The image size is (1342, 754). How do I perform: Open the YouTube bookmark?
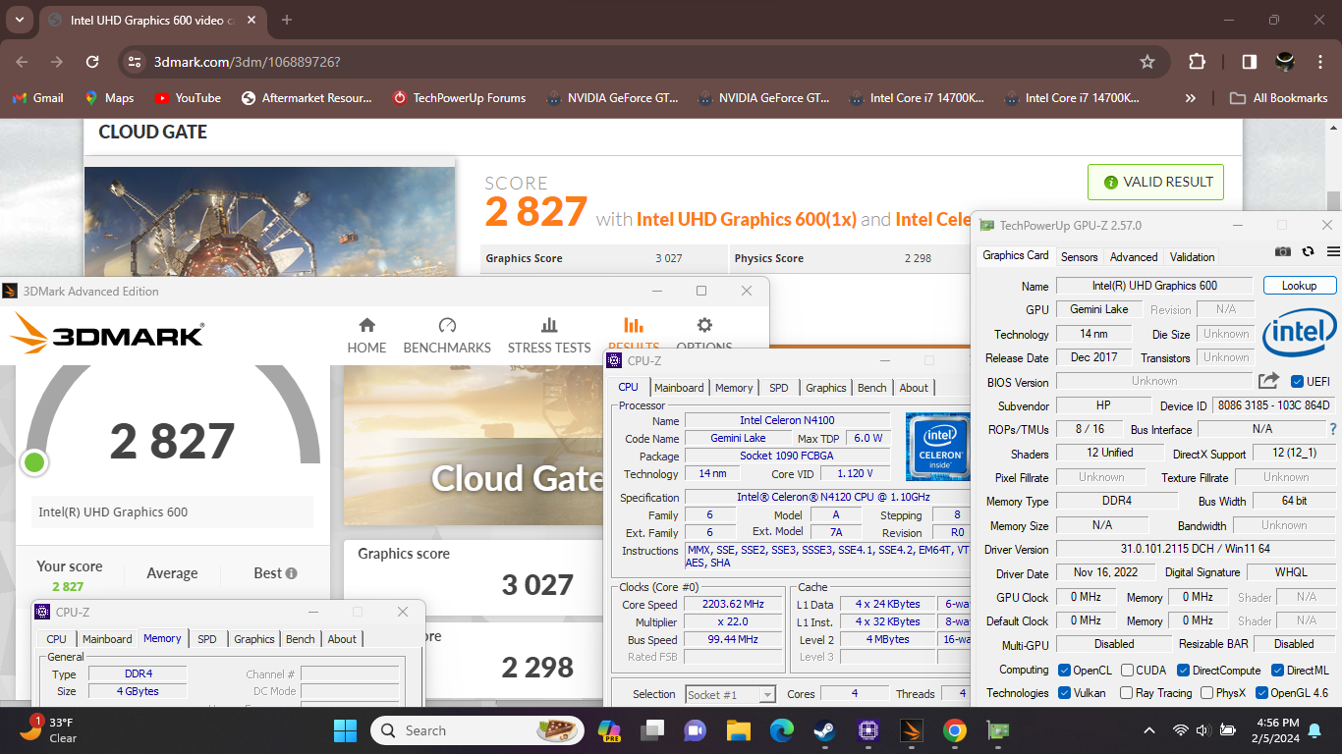tap(188, 98)
